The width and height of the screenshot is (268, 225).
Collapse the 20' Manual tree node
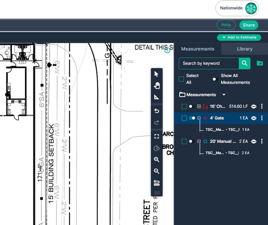[199, 141]
